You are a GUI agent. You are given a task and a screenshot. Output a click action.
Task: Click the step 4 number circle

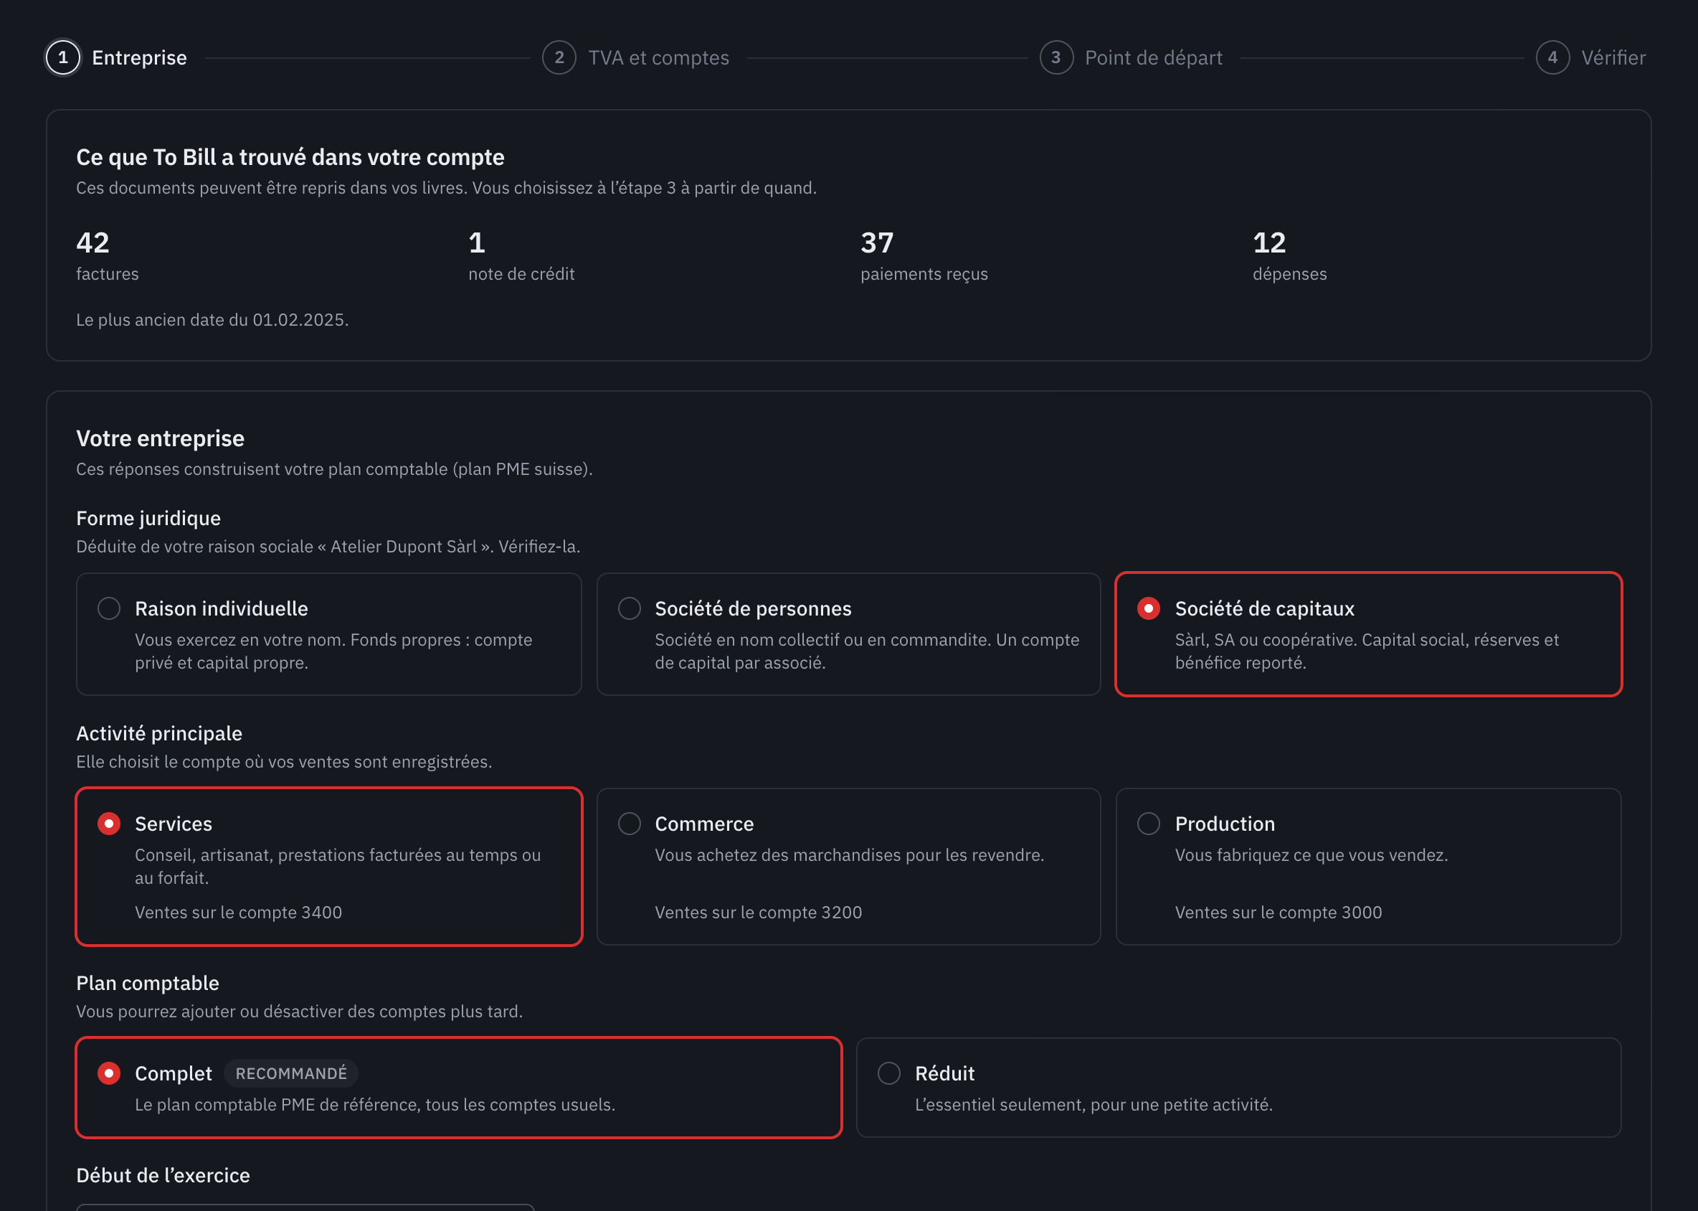(x=1552, y=57)
